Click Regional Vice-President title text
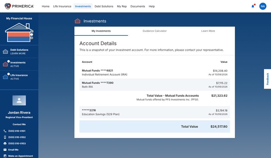 tap(19, 117)
